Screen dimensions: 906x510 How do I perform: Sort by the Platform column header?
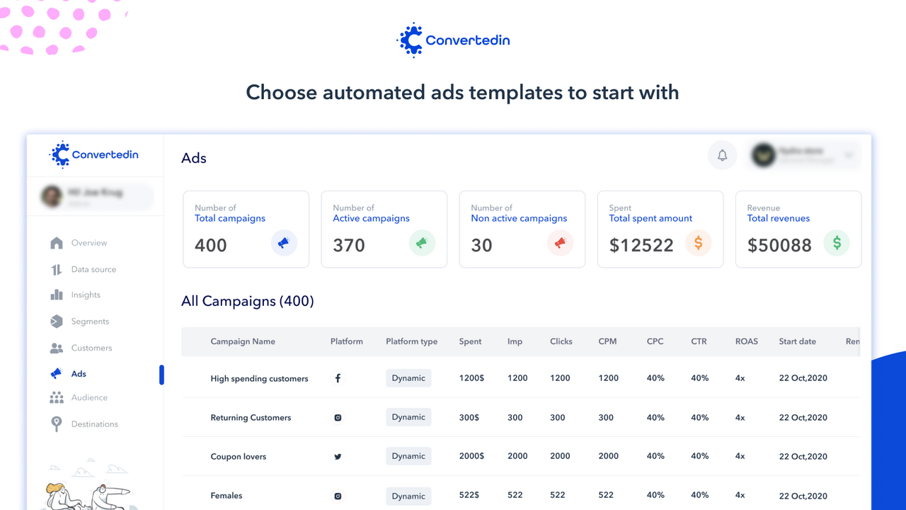click(x=347, y=341)
